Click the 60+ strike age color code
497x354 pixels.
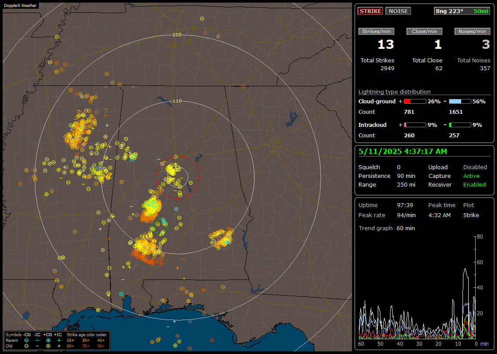70,346
